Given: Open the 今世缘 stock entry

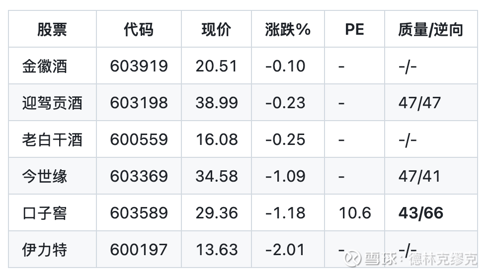Looking at the screenshot, I should [x=44, y=176].
